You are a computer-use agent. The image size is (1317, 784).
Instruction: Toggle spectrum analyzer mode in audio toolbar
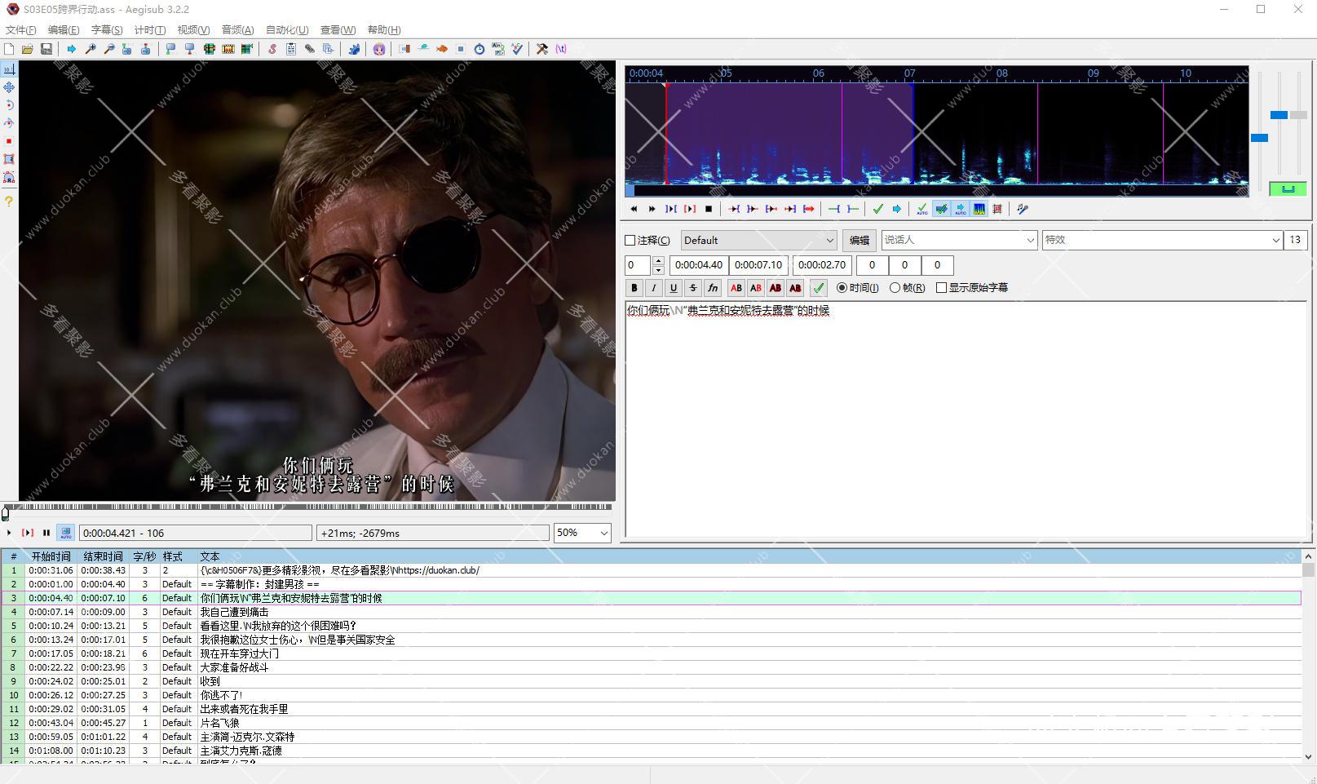point(979,209)
